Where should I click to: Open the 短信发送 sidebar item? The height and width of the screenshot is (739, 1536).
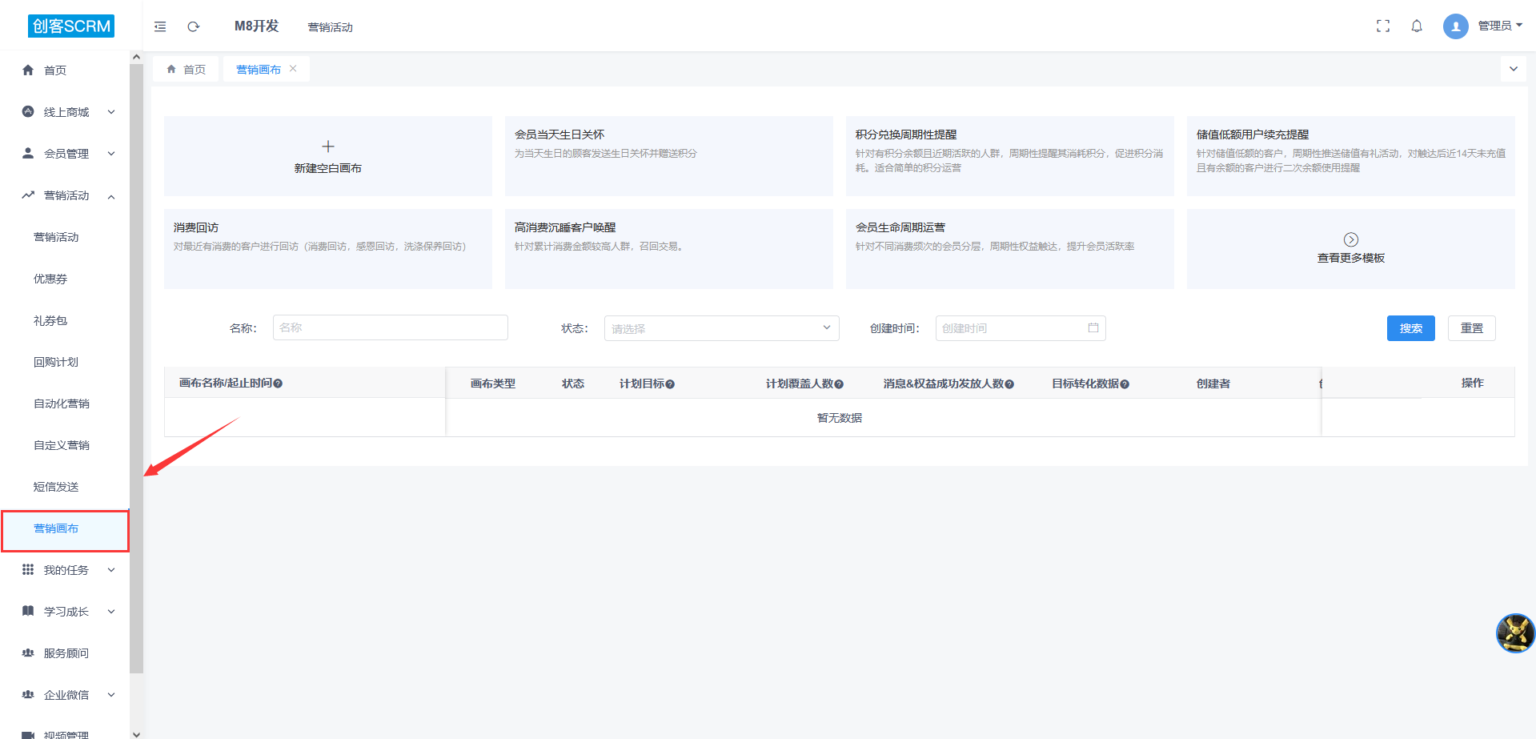(56, 487)
